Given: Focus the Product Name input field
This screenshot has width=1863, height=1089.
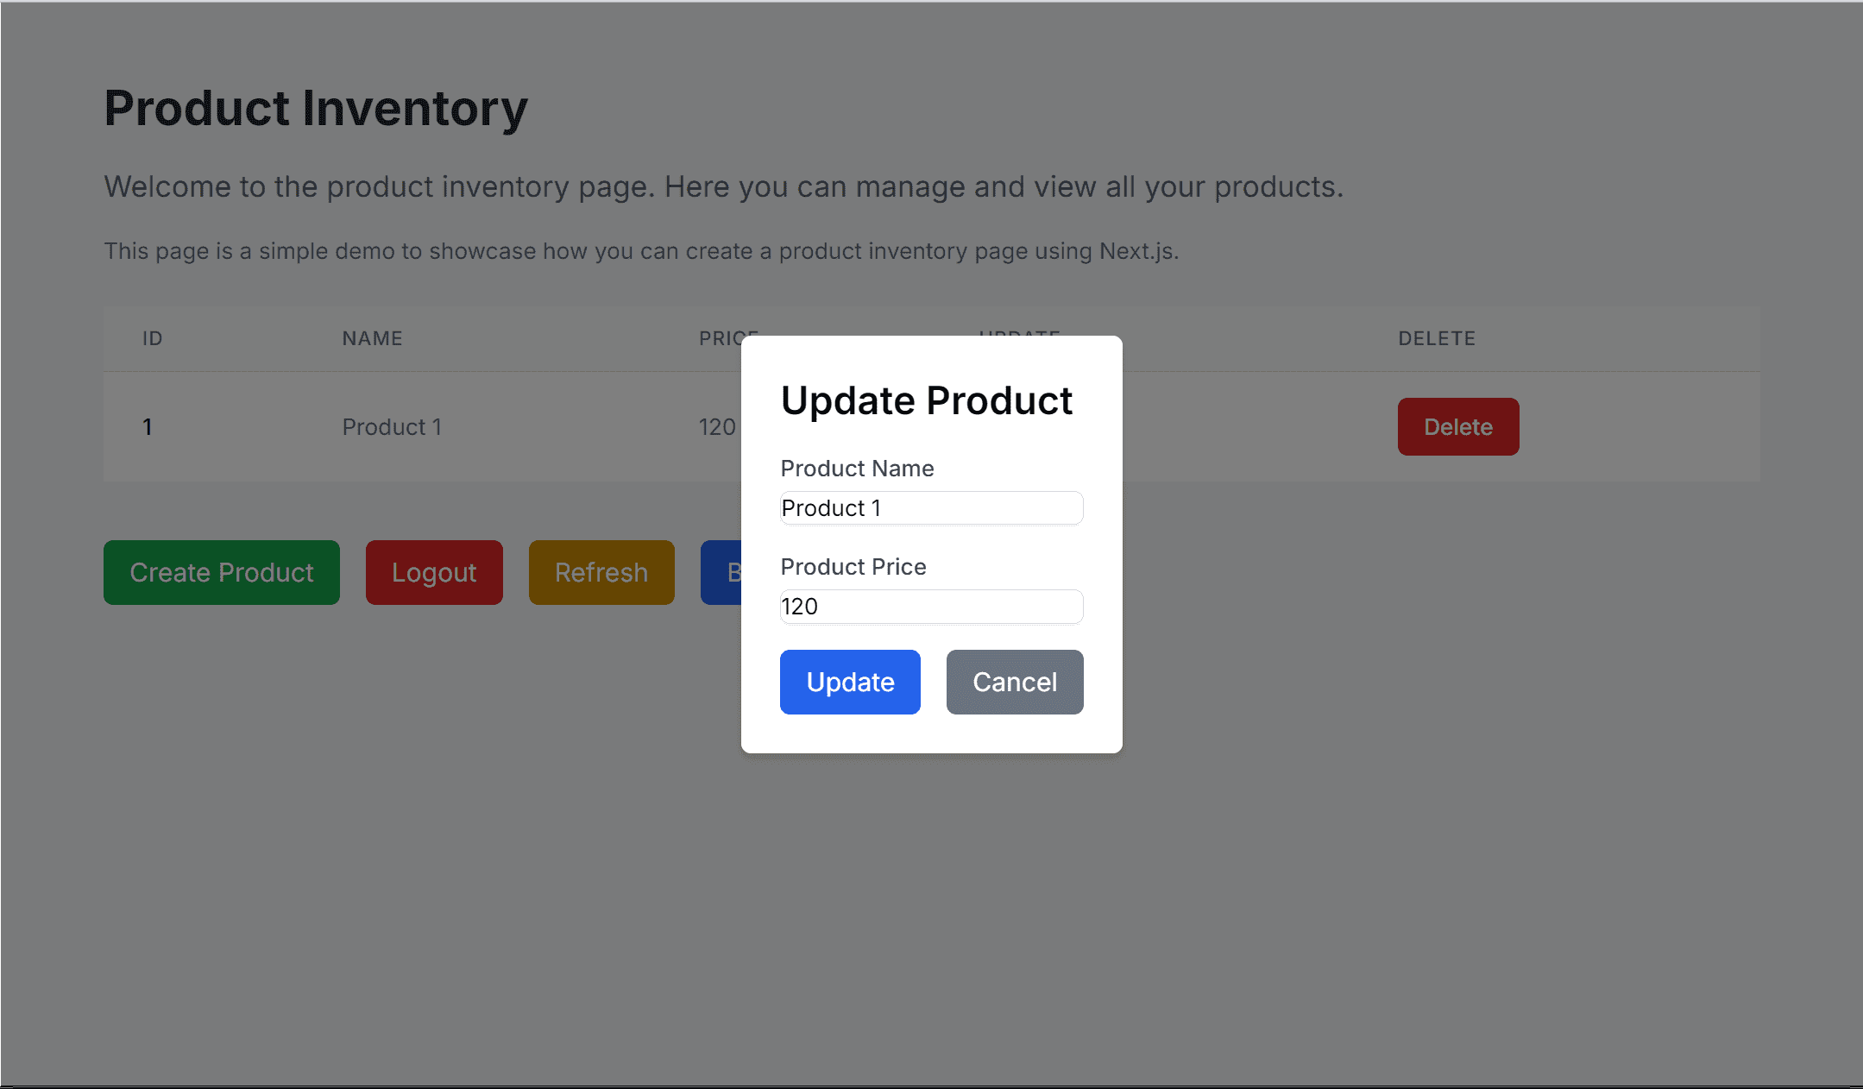Looking at the screenshot, I should (x=931, y=508).
